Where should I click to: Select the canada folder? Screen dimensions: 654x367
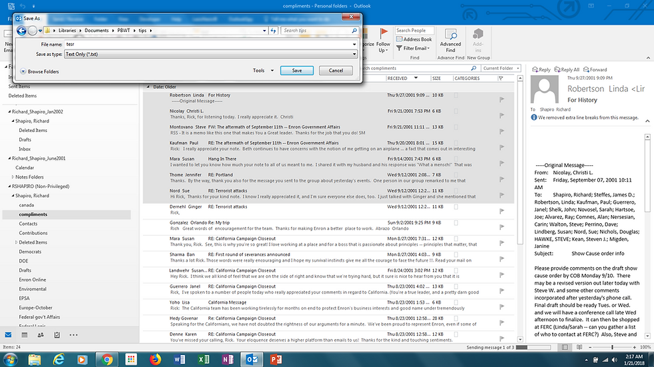click(26, 205)
